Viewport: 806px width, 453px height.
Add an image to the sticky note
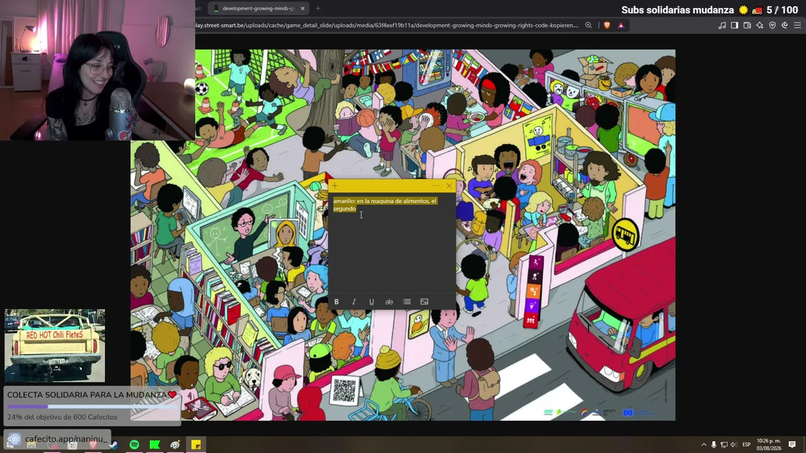(x=424, y=302)
